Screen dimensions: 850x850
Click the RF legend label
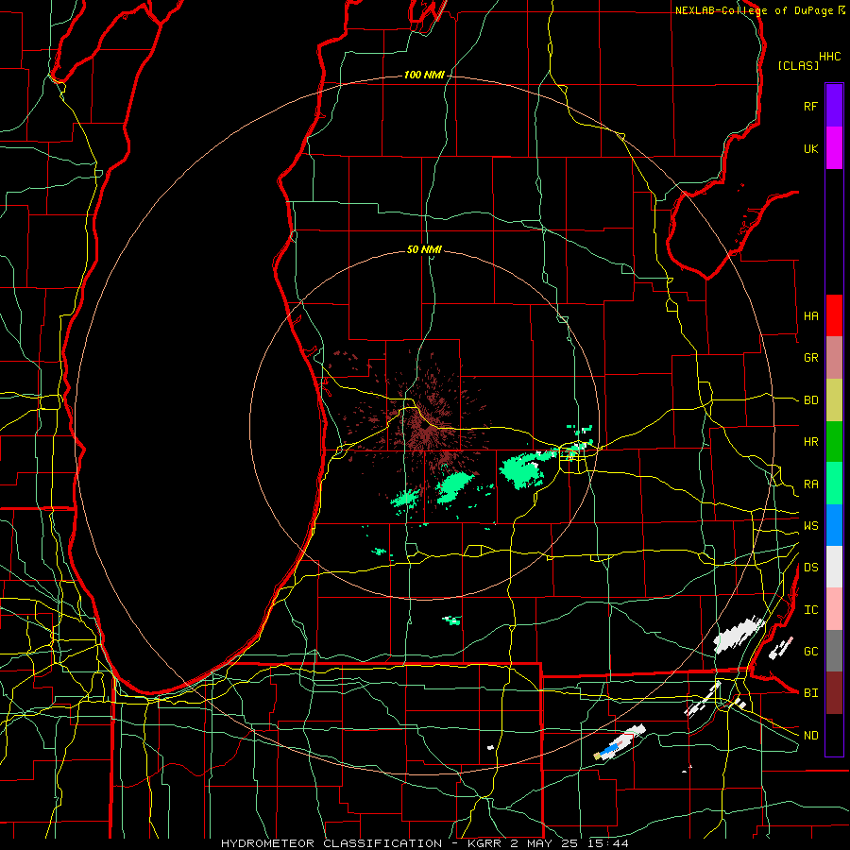(x=810, y=106)
